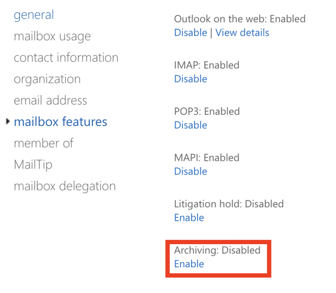
Task: Disable Outlook on the web
Action: 190,32
